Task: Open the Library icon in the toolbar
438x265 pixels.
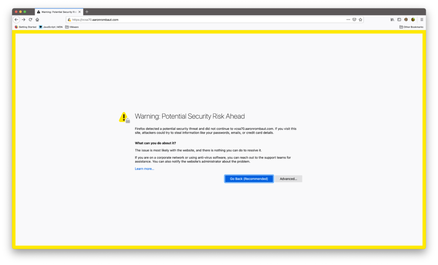Action: pos(392,20)
